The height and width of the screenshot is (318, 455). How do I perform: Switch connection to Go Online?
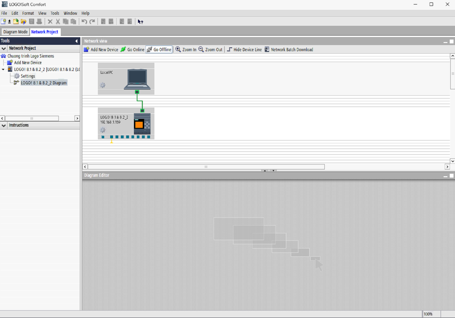pos(132,50)
